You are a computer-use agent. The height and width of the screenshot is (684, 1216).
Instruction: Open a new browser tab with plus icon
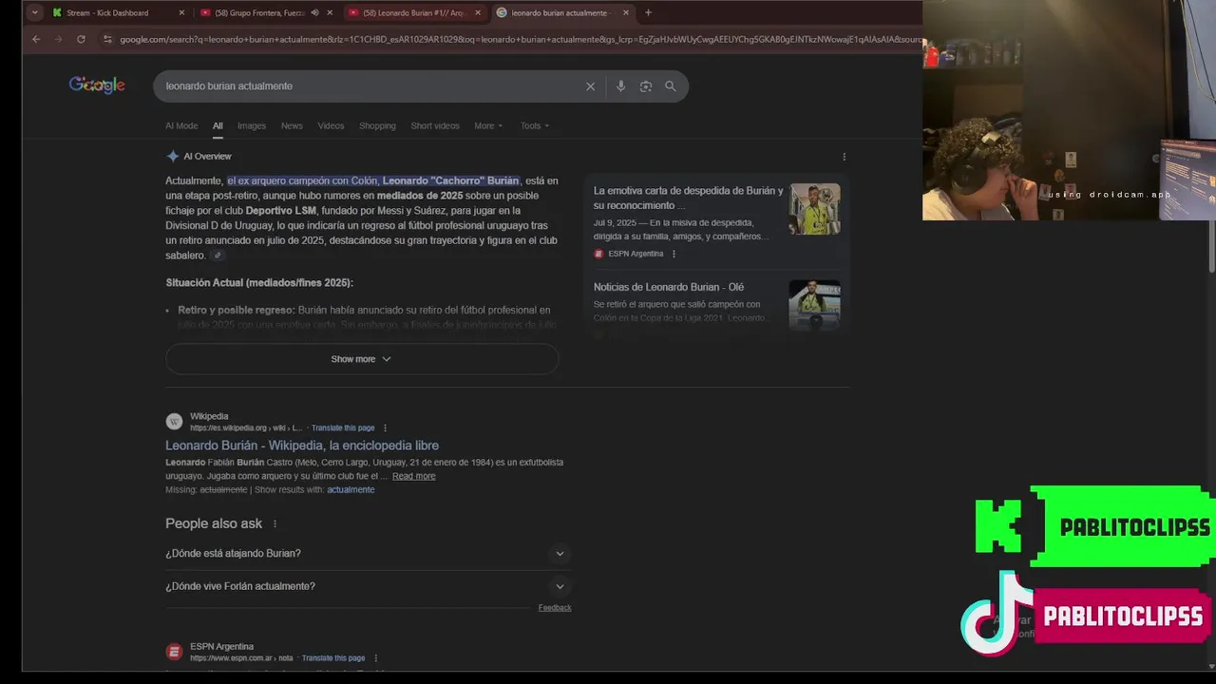tap(648, 12)
